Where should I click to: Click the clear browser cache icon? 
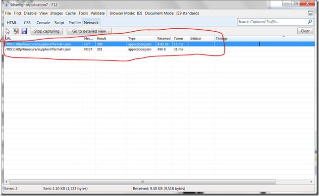[16, 31]
